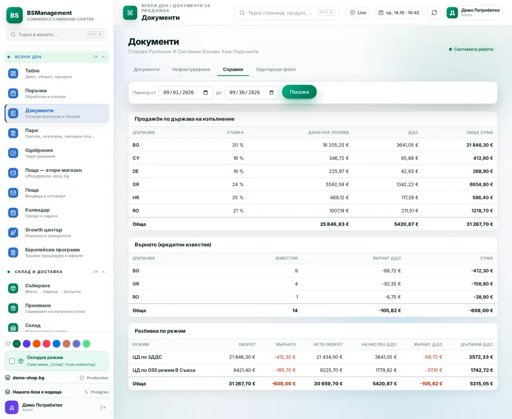The height and width of the screenshot is (419, 512).
Task: Click the logout icon beside Демо Потребител
Action: [103, 407]
